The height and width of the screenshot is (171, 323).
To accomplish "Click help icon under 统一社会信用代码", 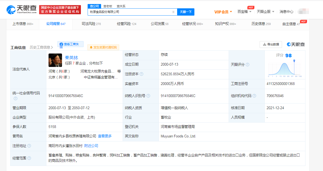I will pos(15,98).
